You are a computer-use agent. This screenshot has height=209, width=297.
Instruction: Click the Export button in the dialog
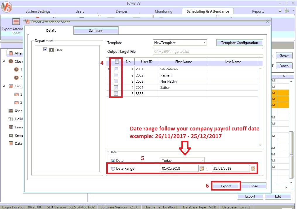pos(226,186)
